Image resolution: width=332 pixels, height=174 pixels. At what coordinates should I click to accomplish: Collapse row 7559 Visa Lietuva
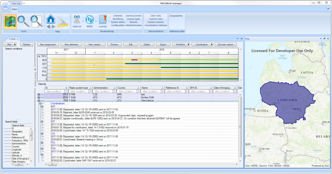tap(39, 100)
